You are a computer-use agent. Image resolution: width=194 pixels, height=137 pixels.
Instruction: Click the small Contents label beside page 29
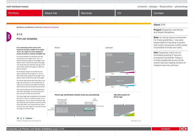(29, 118)
